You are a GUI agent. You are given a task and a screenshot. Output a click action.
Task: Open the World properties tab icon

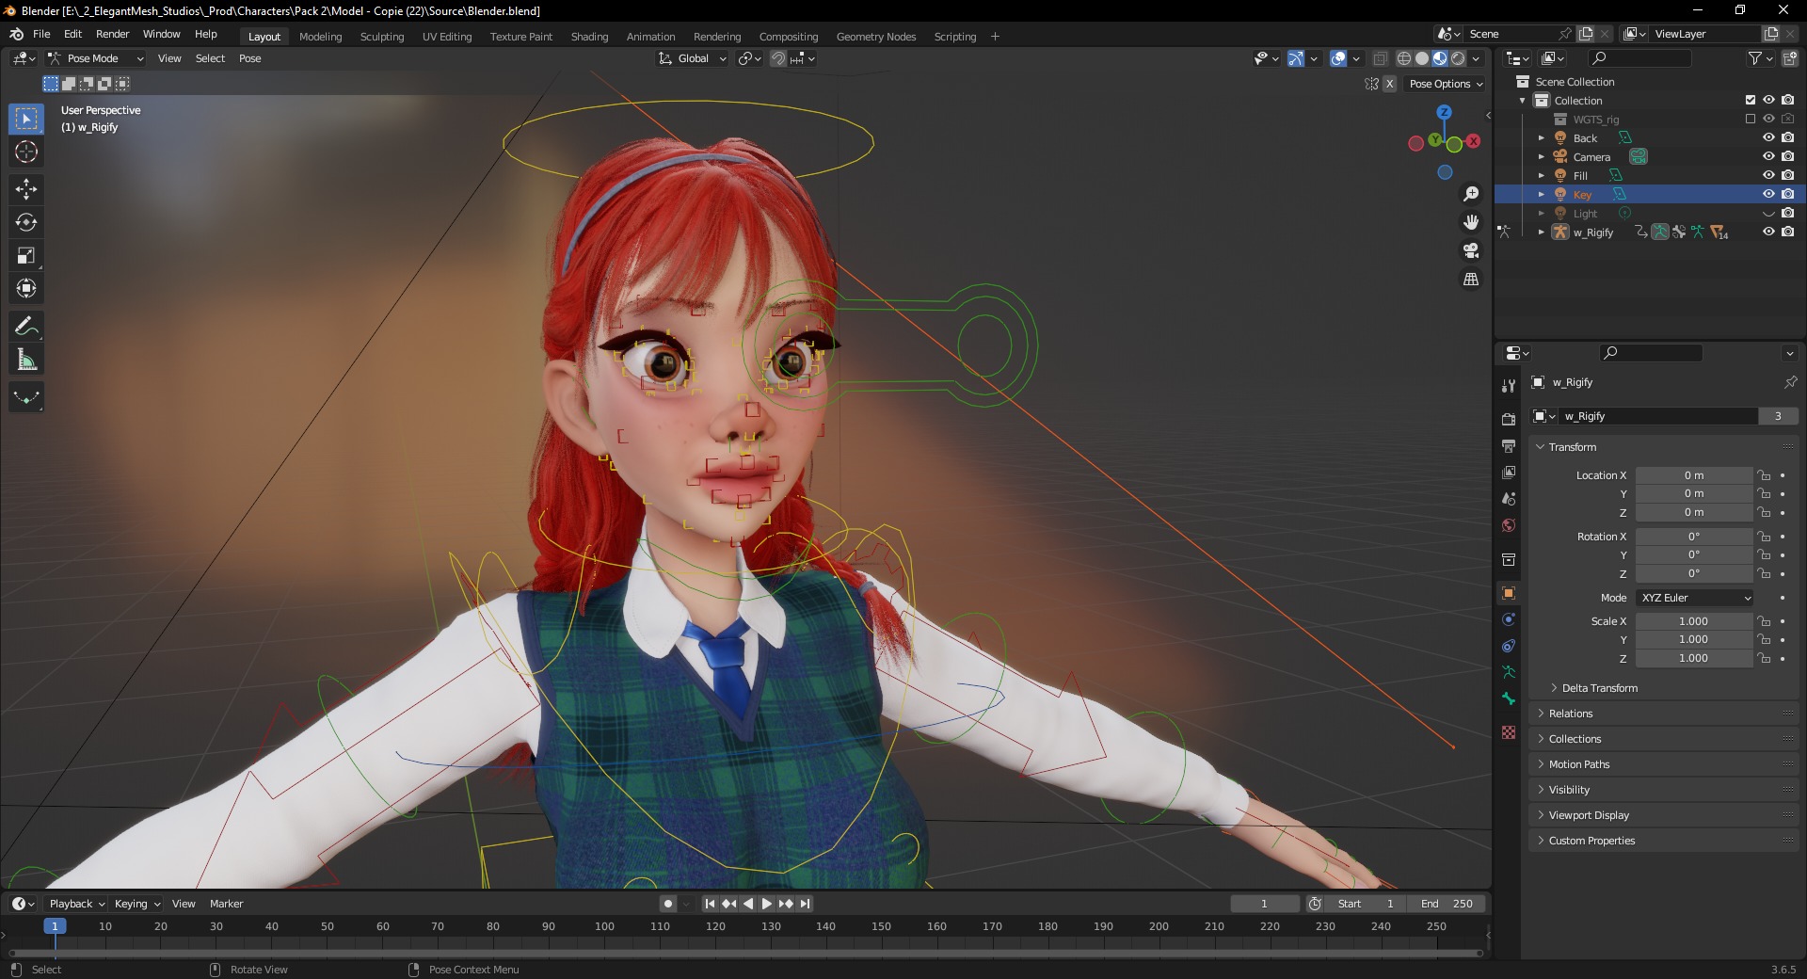(x=1509, y=525)
